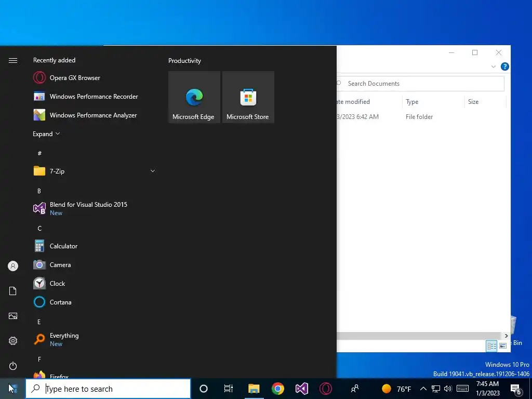
Task: Open the Camera app
Action: (x=95, y=264)
